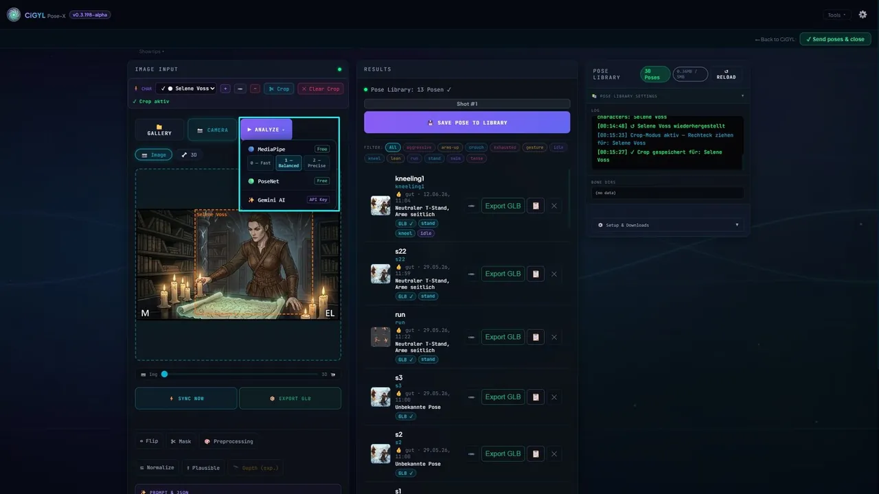
Task: Click the red minus button in the character bar
Action: click(255, 89)
